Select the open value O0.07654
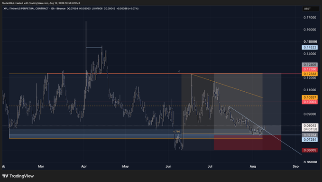Viewport: 322px width, 182px height. click(x=73, y=9)
